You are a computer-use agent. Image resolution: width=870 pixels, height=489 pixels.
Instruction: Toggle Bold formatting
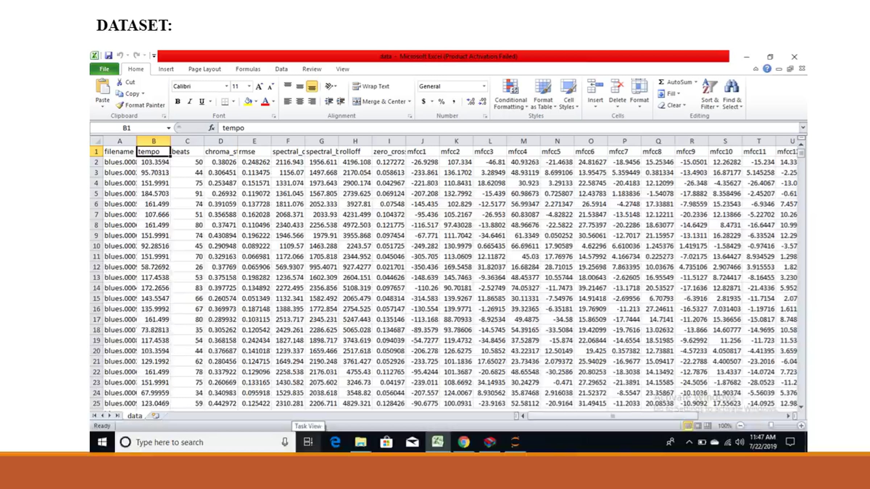pyautogui.click(x=178, y=101)
